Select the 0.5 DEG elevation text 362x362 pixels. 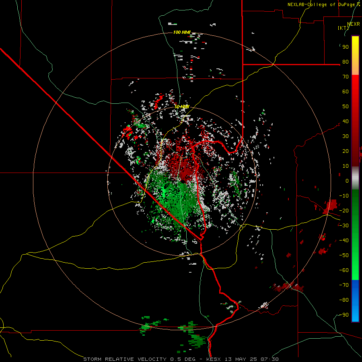[183, 359]
